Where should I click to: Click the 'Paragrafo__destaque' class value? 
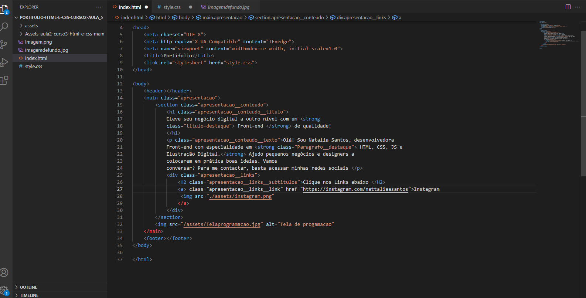click(324, 147)
